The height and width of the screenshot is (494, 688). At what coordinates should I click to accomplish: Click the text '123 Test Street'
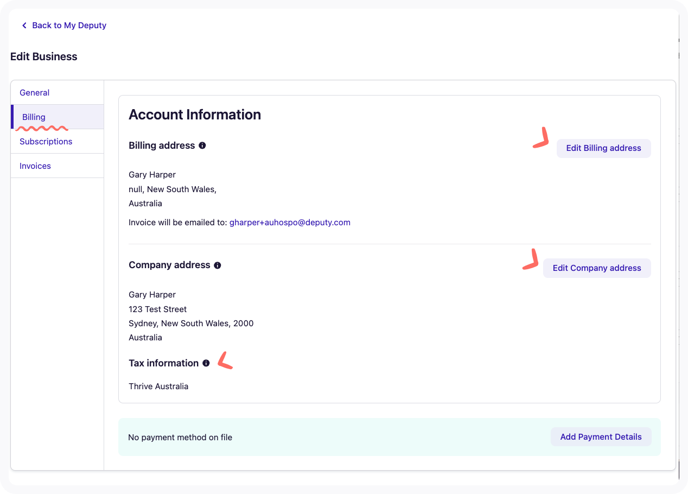(158, 309)
